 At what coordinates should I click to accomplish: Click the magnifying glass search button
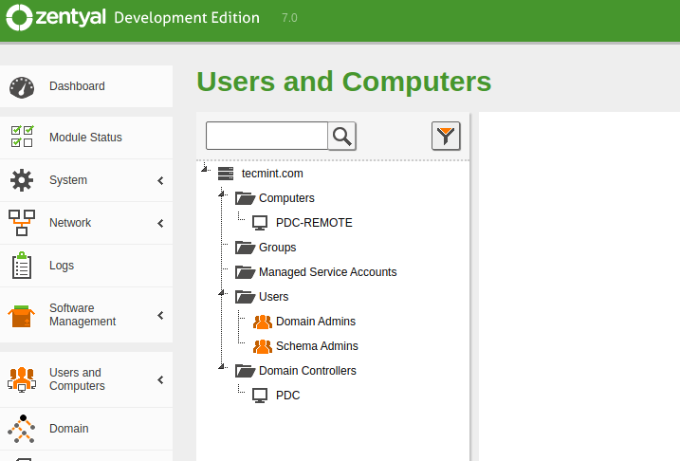(x=341, y=137)
